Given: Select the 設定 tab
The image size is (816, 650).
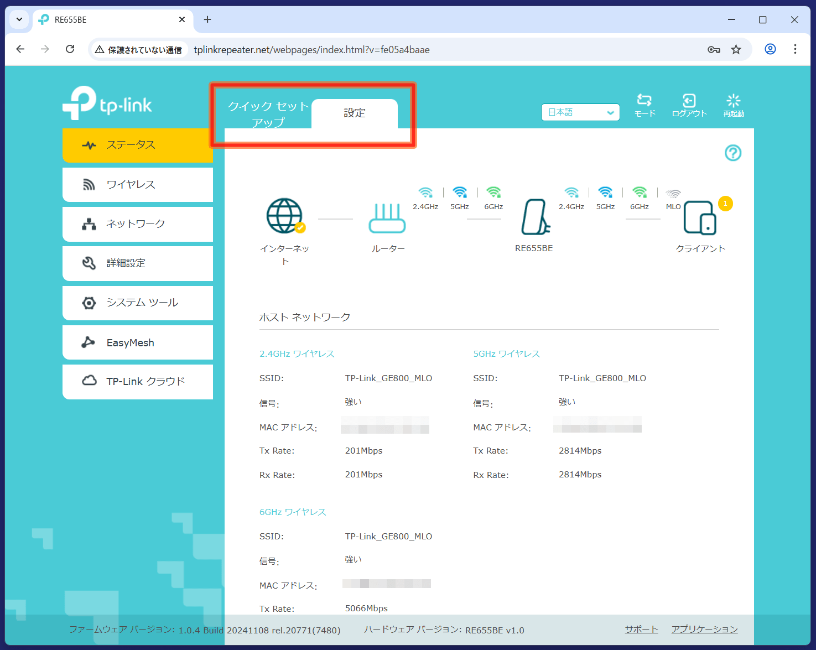Looking at the screenshot, I should 355,113.
